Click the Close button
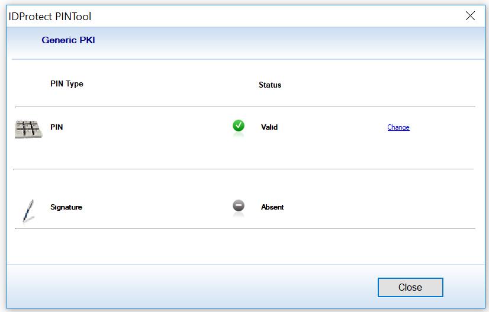This screenshot has height=312, width=489. 410,287
